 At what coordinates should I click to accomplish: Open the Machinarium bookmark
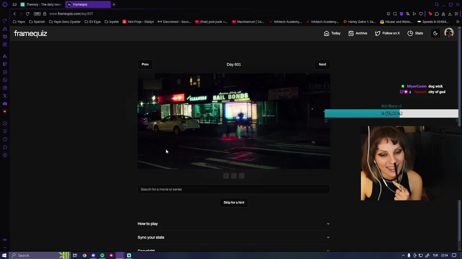tap(248, 22)
